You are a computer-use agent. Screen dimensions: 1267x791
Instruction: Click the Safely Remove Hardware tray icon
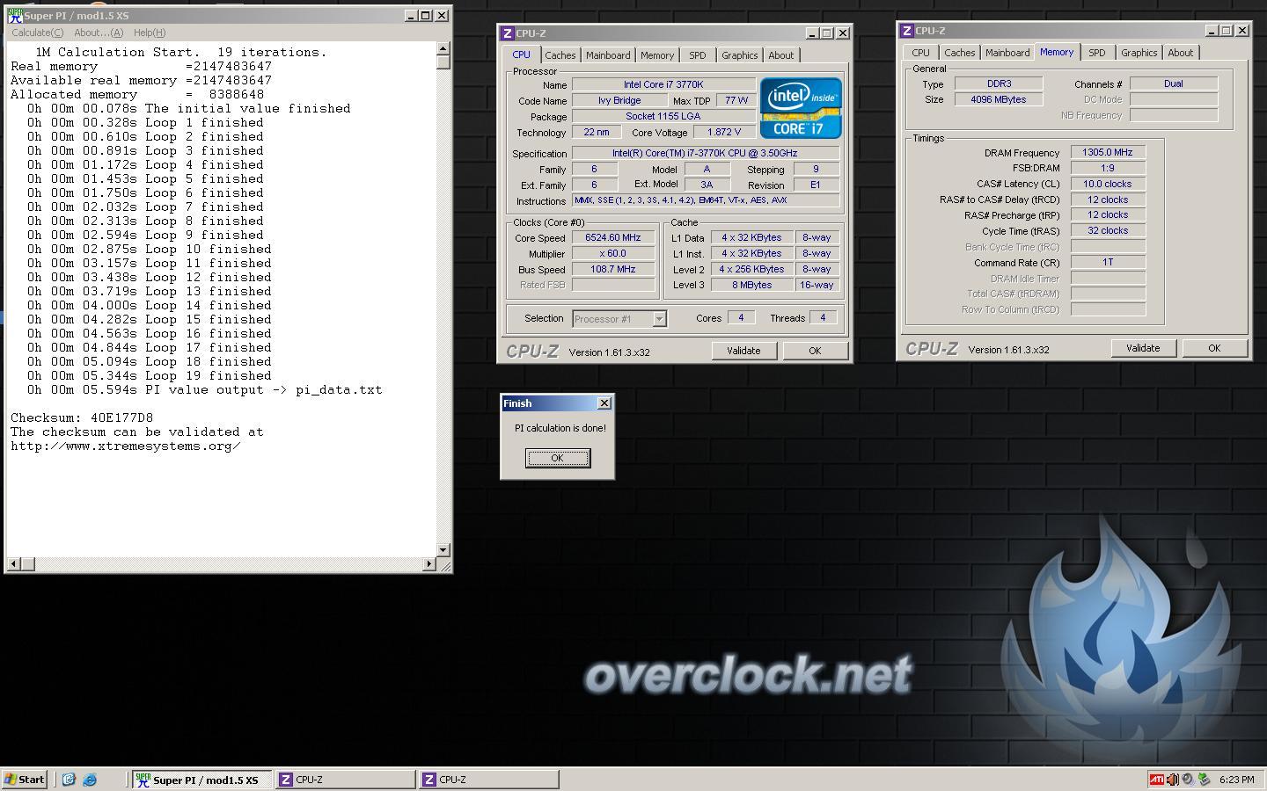1203,780
